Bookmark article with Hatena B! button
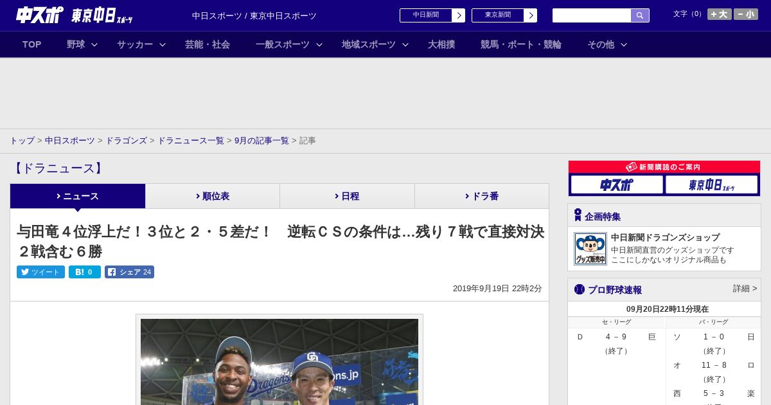 tap(85, 272)
